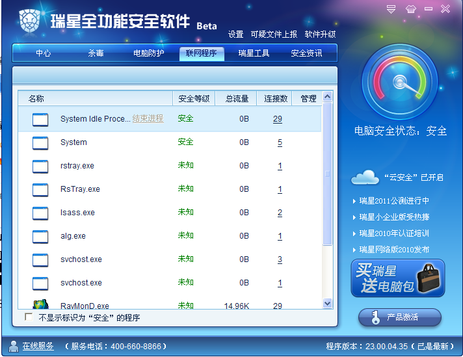Switch to the 中心 tab

(x=44, y=53)
